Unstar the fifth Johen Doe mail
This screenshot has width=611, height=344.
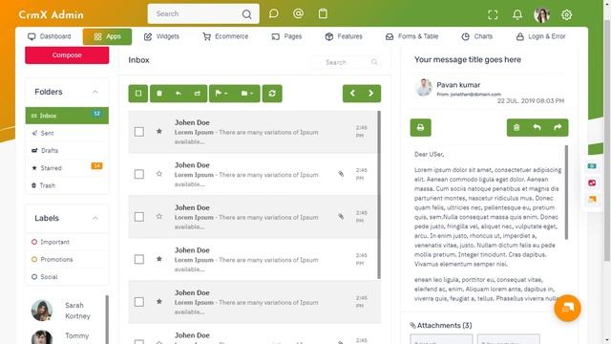[x=159, y=301]
